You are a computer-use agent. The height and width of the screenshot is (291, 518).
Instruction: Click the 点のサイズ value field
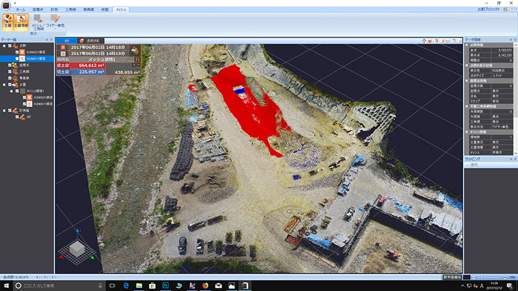tap(502, 76)
